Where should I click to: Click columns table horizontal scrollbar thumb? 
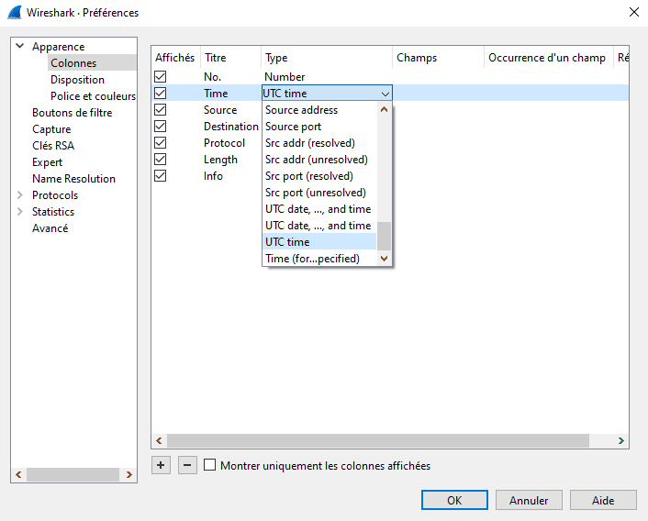378,440
